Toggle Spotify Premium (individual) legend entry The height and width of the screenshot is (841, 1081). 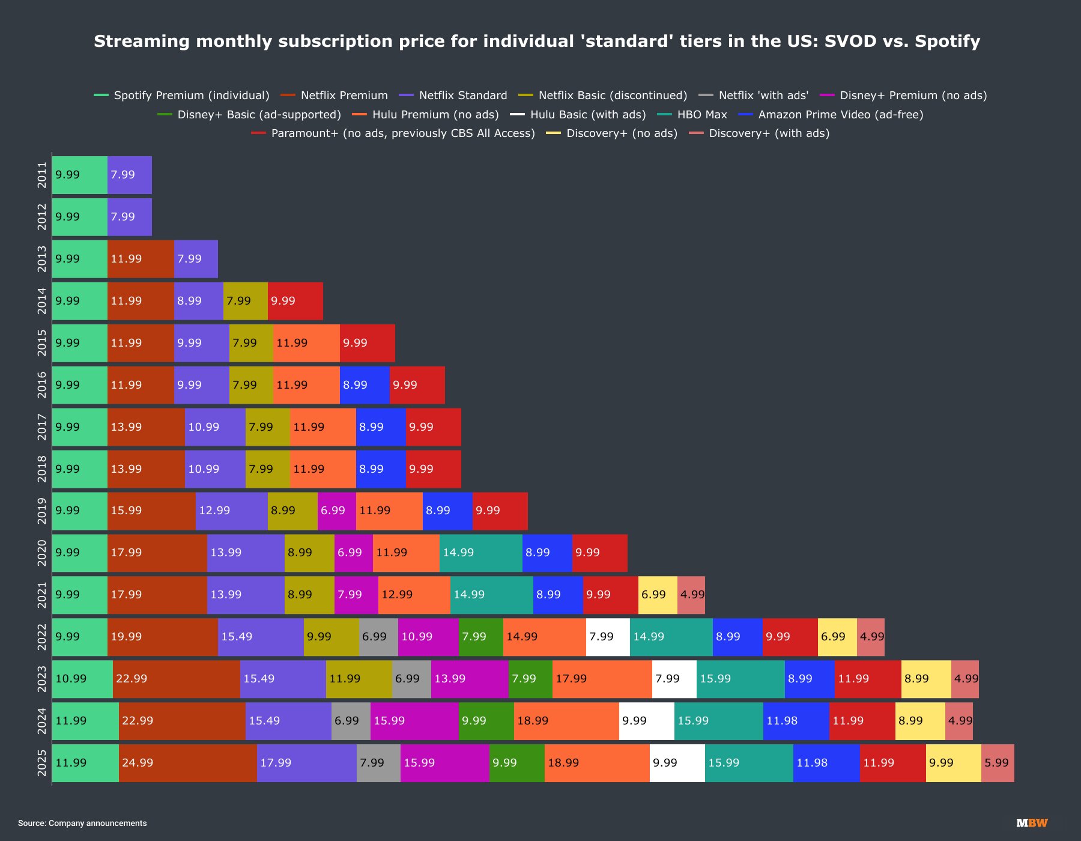tap(182, 96)
